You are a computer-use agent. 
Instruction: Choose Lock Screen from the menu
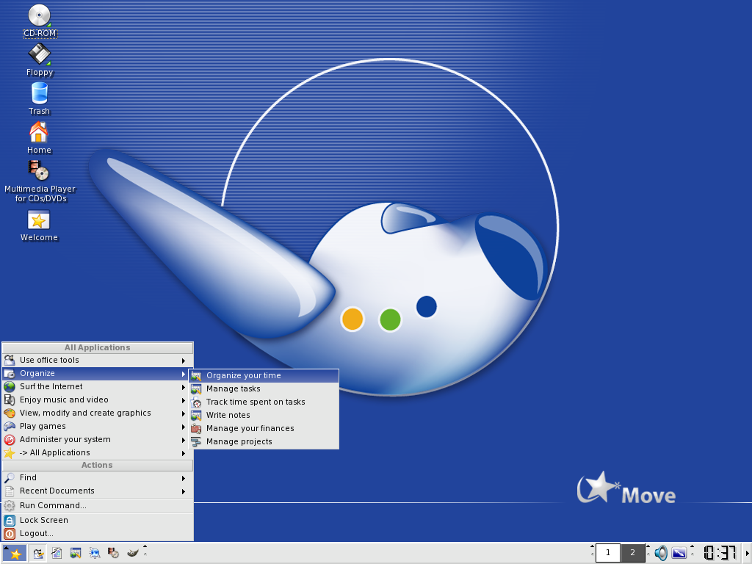[x=98, y=520]
